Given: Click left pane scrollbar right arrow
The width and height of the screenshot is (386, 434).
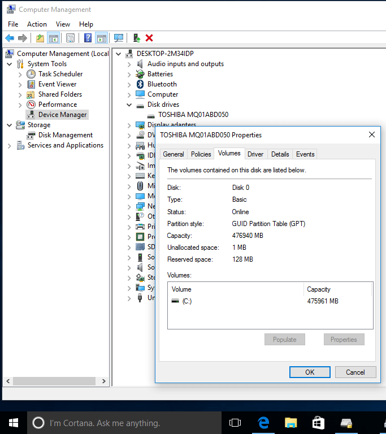Looking at the screenshot, I should pos(104,381).
